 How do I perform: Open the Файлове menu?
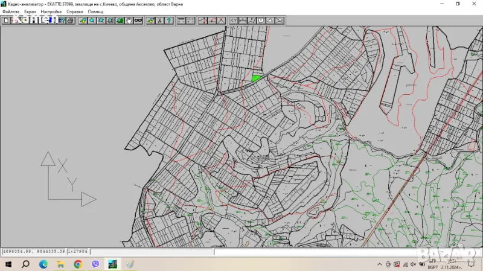click(x=11, y=12)
